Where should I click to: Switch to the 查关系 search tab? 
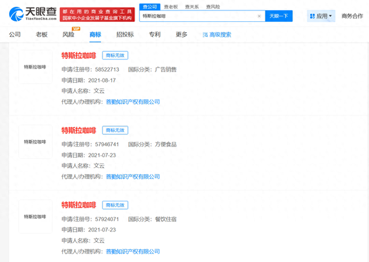[192, 7]
